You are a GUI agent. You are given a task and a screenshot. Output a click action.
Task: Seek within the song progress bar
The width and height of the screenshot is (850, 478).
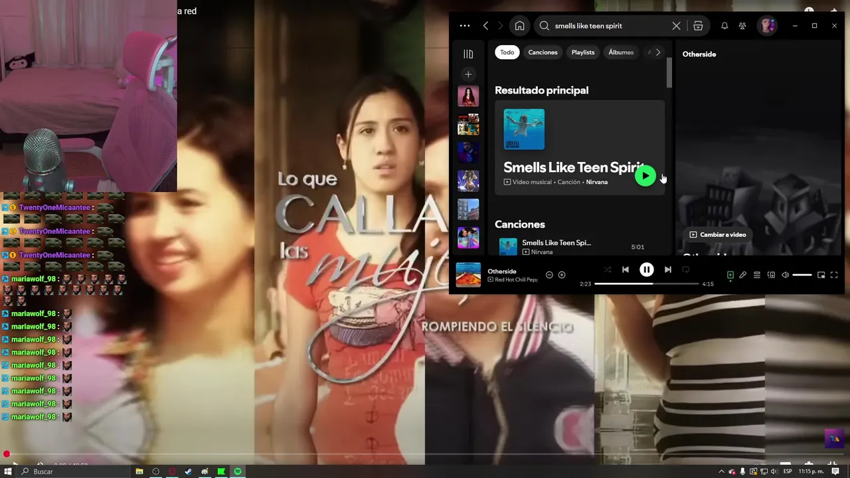(x=647, y=284)
